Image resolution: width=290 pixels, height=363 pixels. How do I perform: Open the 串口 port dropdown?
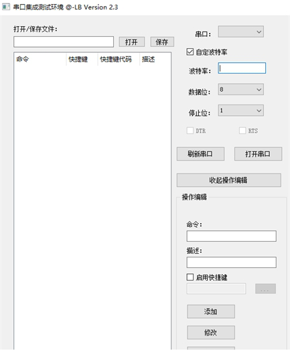click(240, 31)
